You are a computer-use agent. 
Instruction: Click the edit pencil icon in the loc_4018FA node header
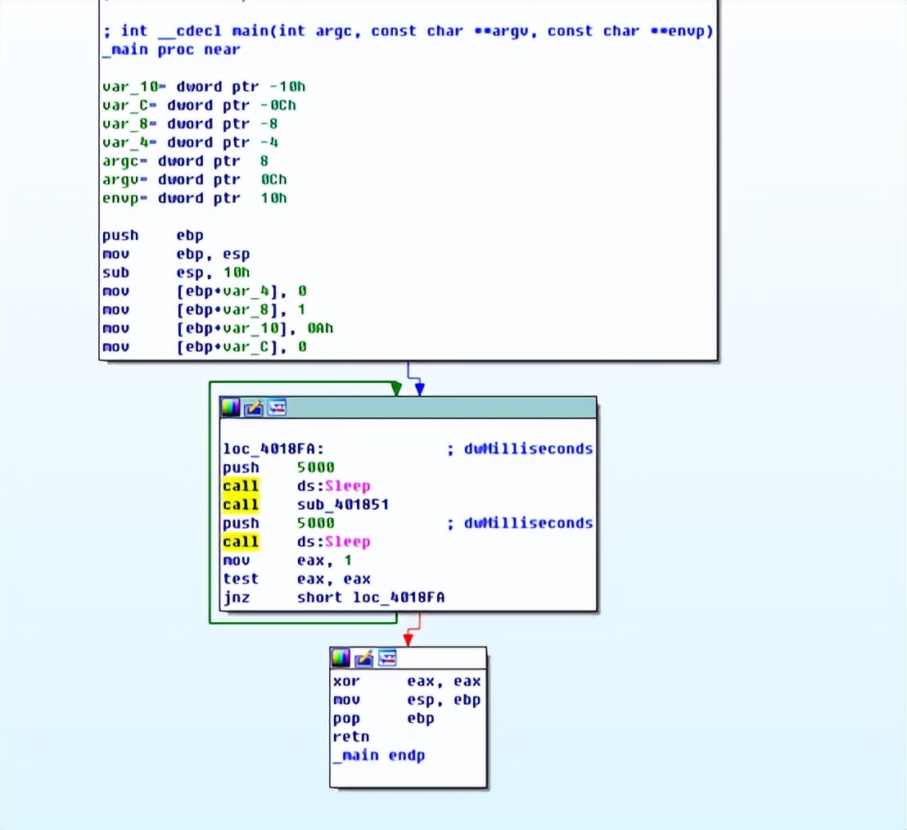[254, 408]
